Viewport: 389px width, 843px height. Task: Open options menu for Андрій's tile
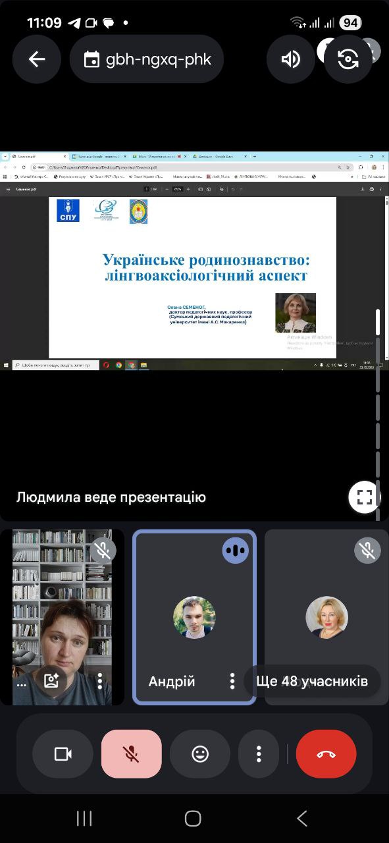232,681
